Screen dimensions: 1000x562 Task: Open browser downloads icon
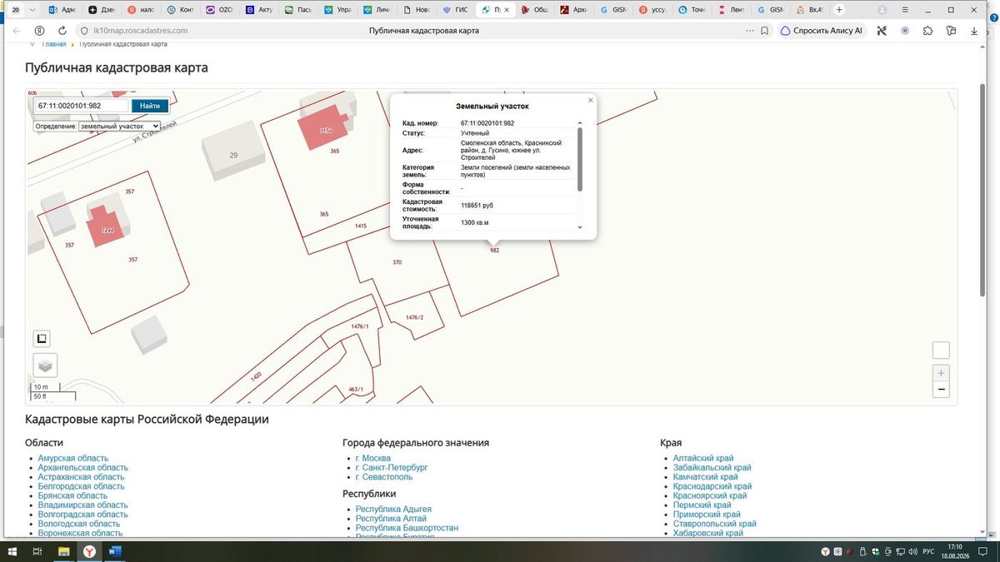[x=975, y=31]
